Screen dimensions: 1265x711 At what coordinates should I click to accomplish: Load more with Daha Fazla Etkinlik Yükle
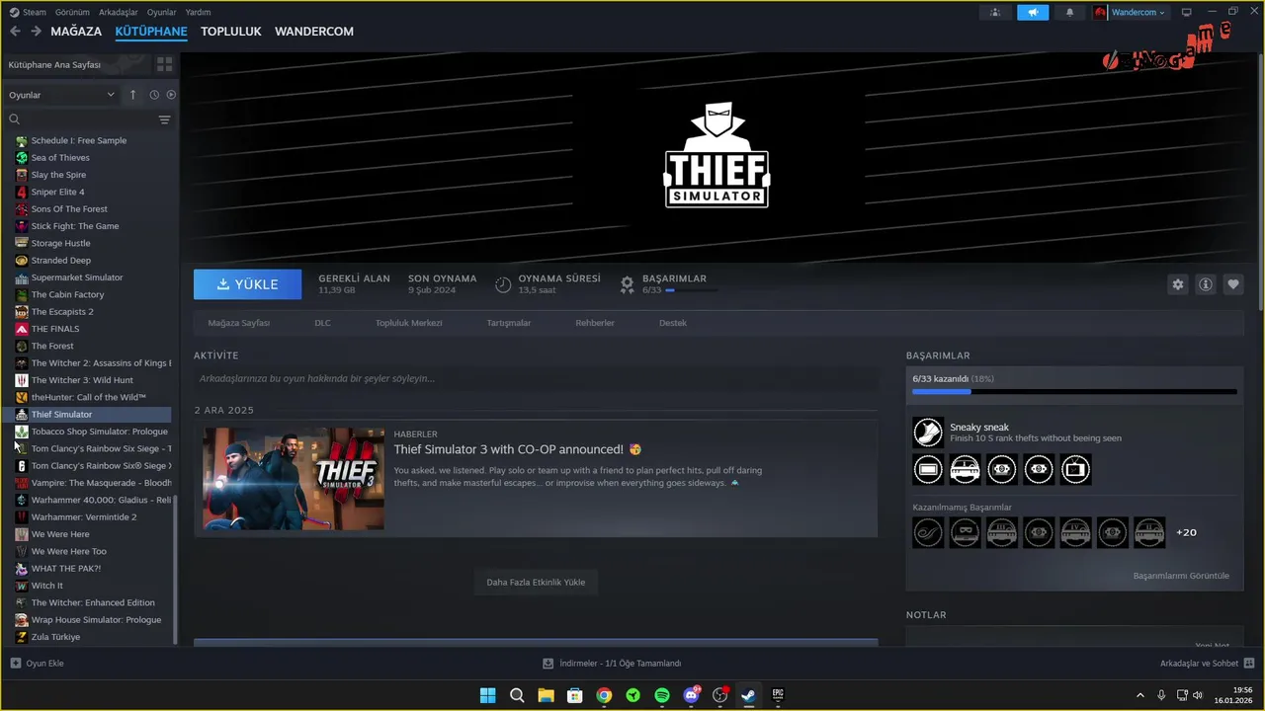tap(536, 582)
